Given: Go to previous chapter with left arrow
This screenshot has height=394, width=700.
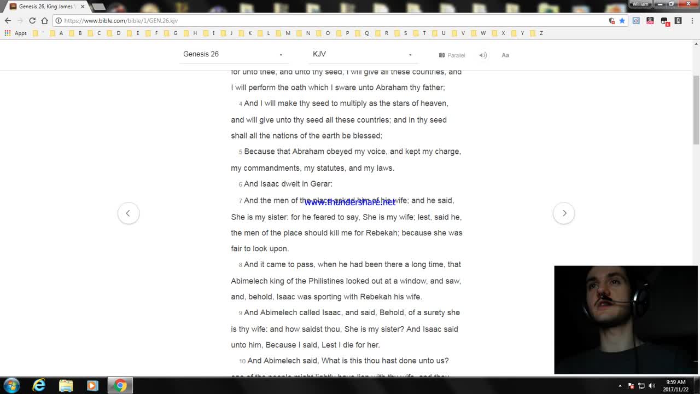Looking at the screenshot, I should coord(128,213).
